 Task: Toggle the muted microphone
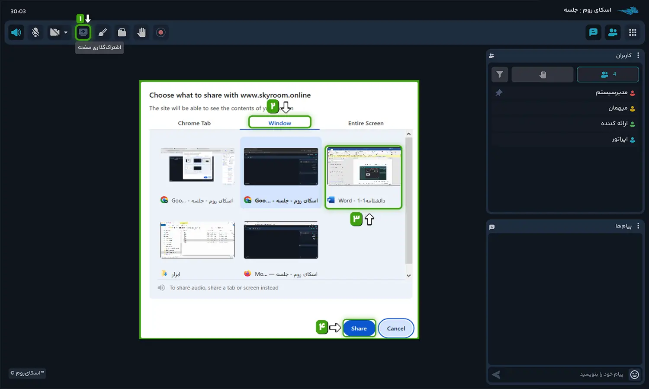35,32
